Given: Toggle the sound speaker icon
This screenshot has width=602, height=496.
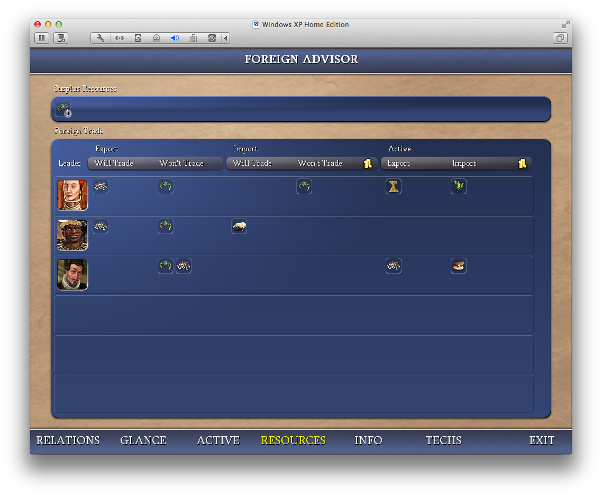Looking at the screenshot, I should 175,38.
